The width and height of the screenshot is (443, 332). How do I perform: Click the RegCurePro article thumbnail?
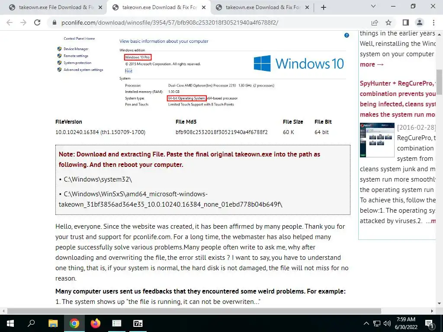click(377, 140)
